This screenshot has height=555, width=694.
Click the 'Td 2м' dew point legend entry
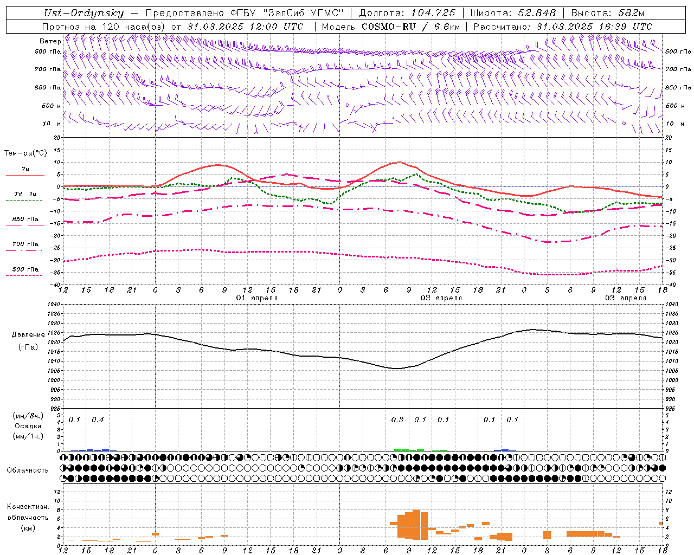click(25, 194)
